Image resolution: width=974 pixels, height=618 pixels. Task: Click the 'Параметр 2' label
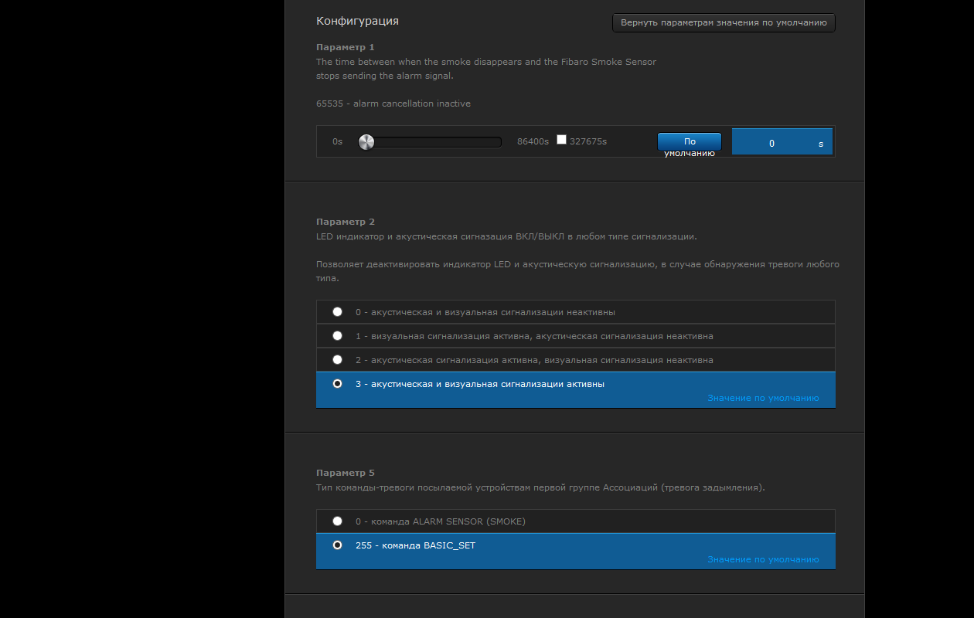coord(345,222)
